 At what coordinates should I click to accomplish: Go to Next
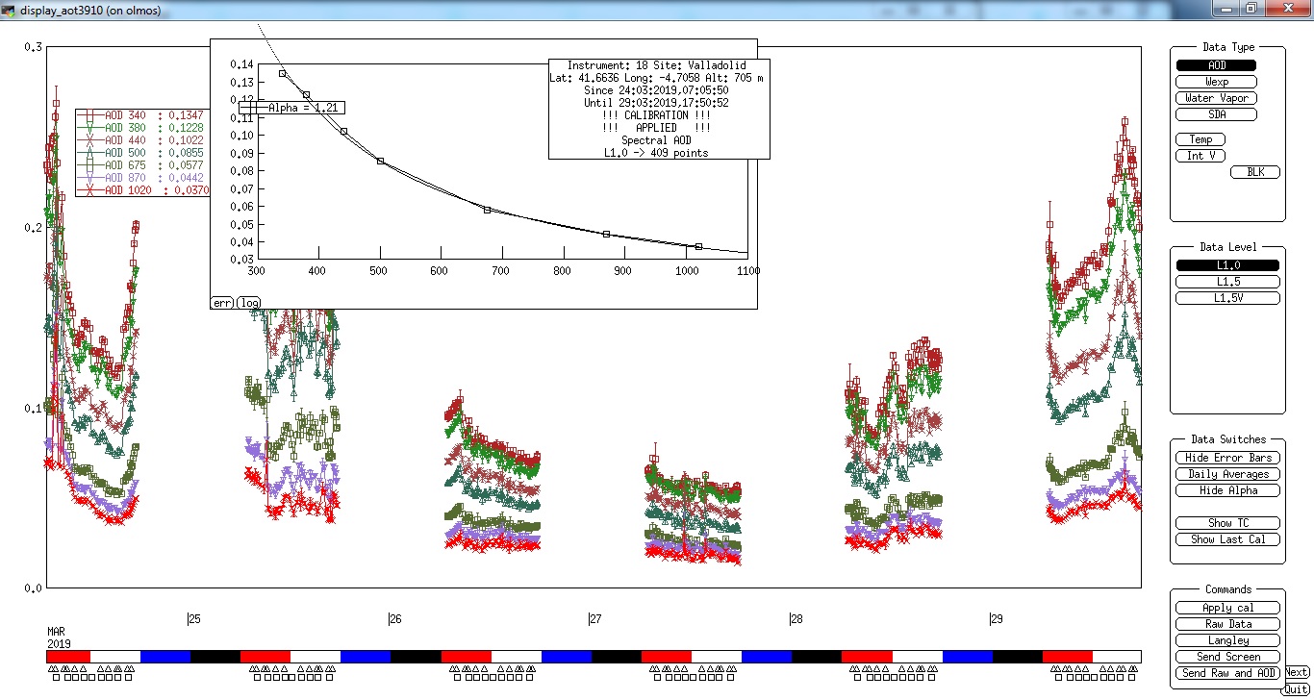point(1296,673)
